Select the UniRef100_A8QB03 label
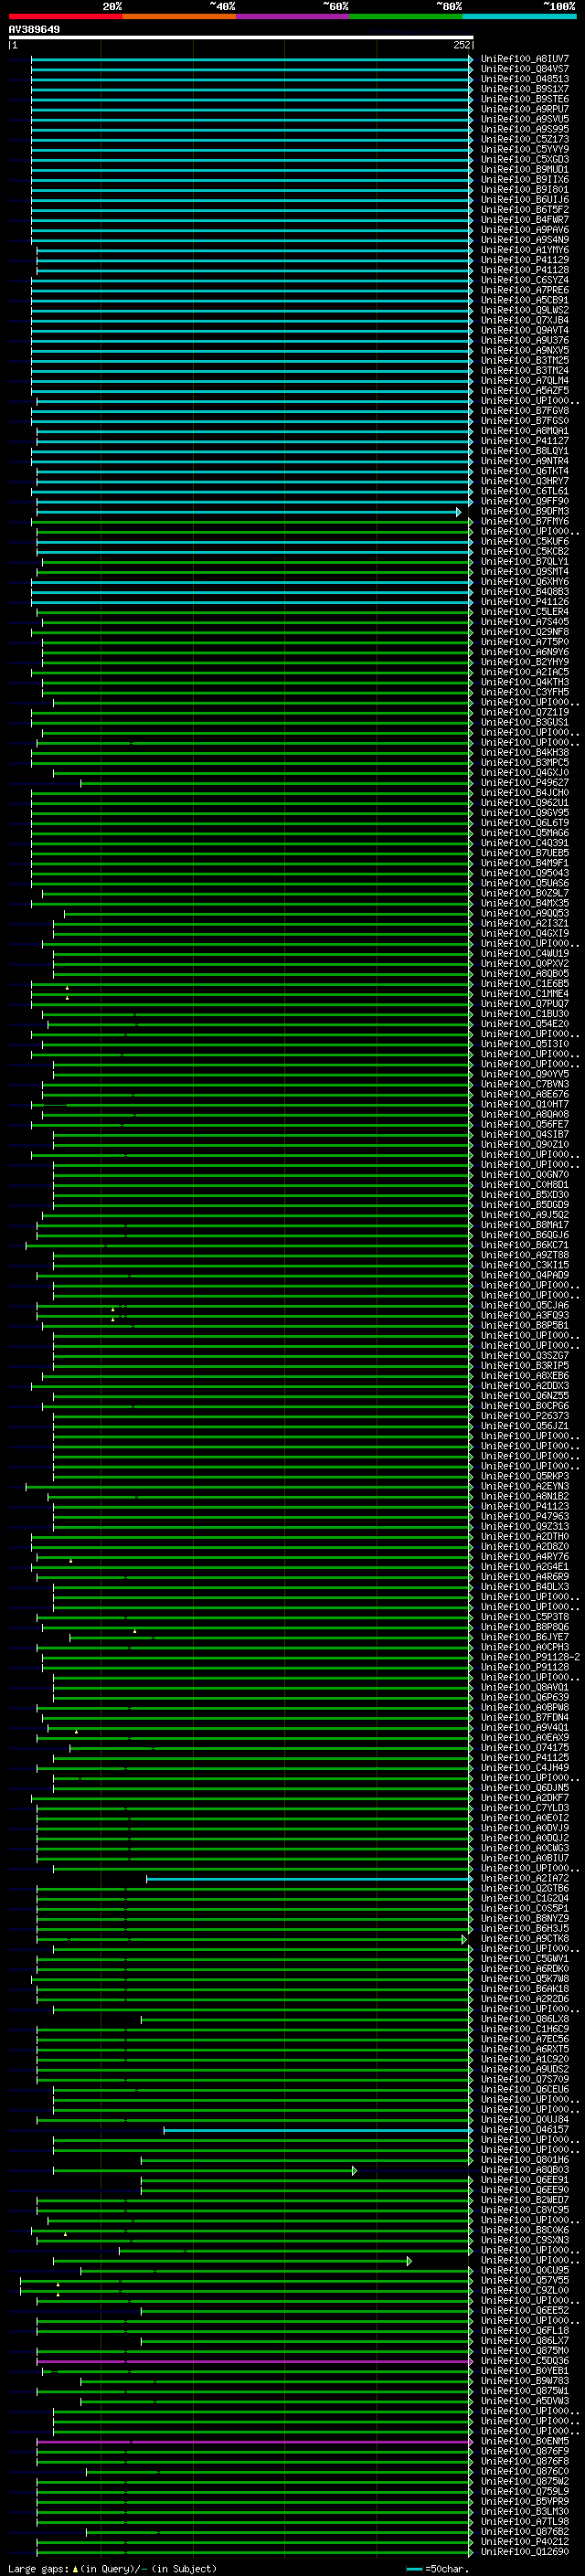The image size is (585, 2576). tap(524, 2170)
